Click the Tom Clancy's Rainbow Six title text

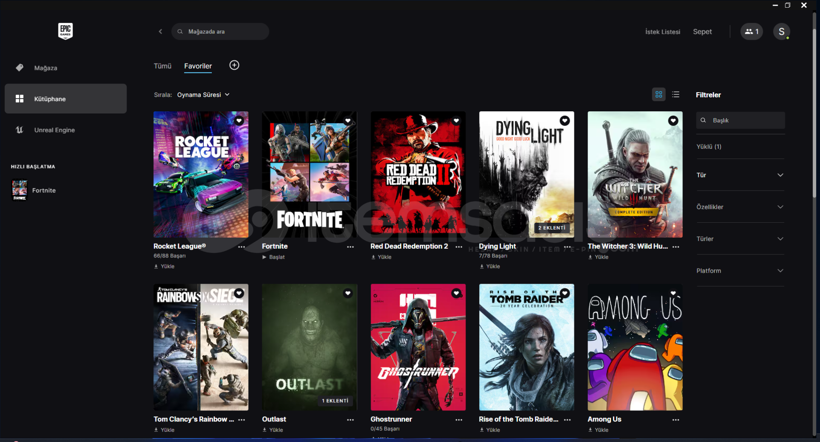point(194,419)
